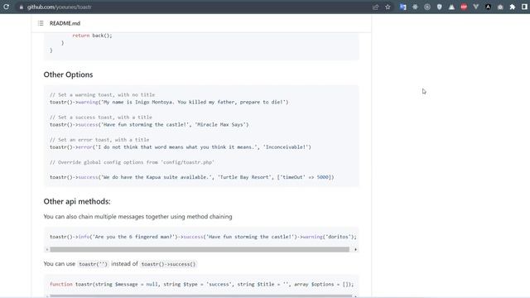Screen dimensions: 530x298
Task: Click the sentence about chaining multiple messages
Action: coord(137,217)
